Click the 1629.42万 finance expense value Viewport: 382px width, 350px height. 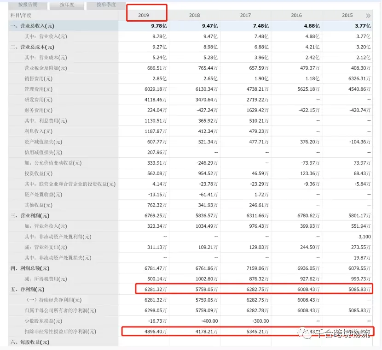coord(258,110)
